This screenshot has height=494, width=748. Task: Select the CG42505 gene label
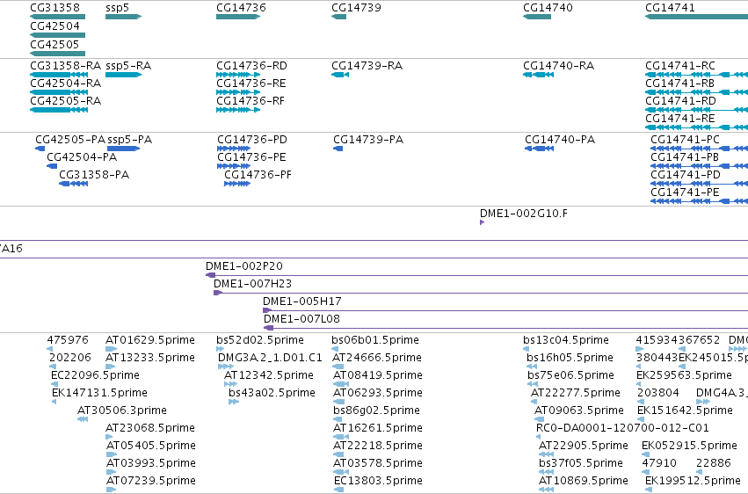pos(54,44)
